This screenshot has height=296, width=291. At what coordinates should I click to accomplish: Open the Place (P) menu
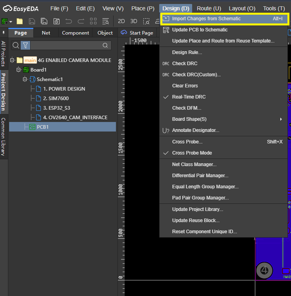click(x=143, y=8)
